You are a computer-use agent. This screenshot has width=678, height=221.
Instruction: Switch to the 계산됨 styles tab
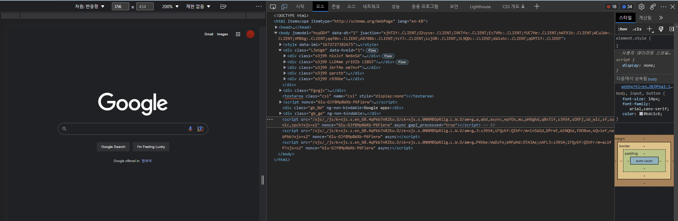click(x=645, y=18)
